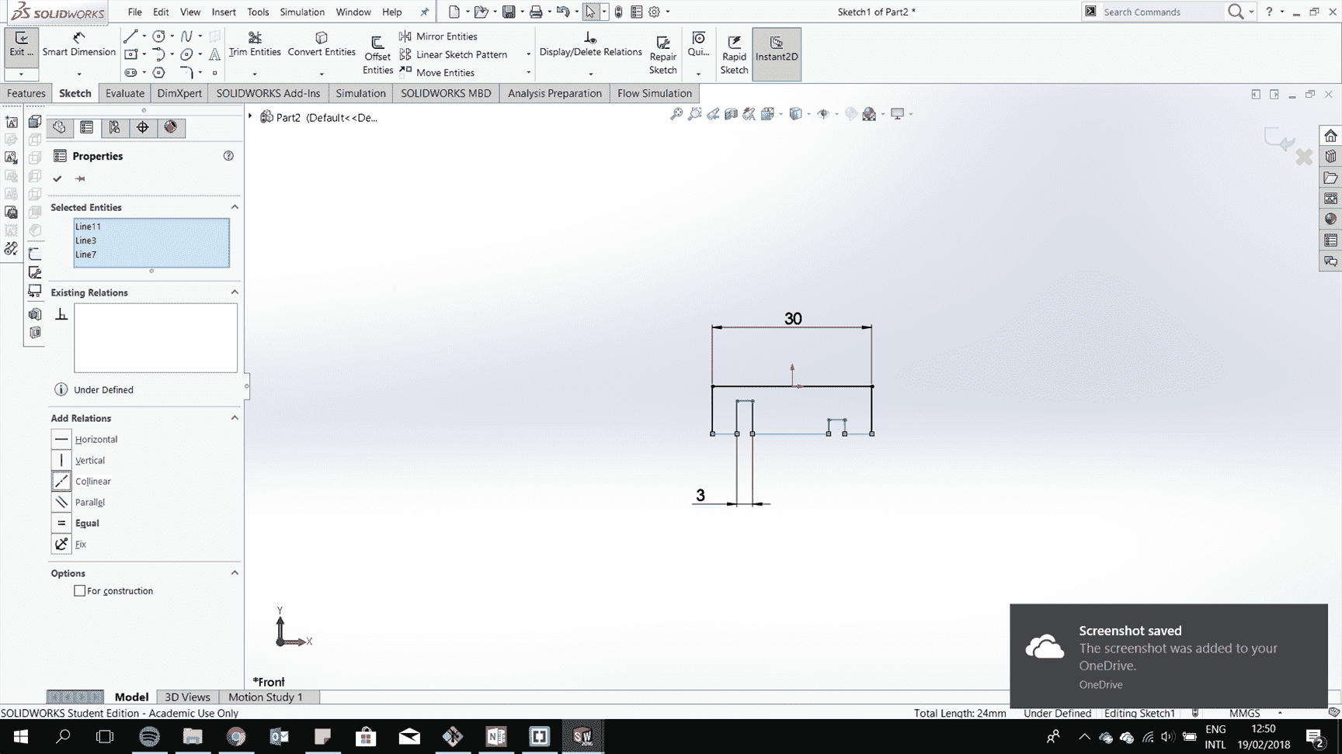Open the Tools menu
Image resolution: width=1342 pixels, height=754 pixels.
(x=258, y=12)
